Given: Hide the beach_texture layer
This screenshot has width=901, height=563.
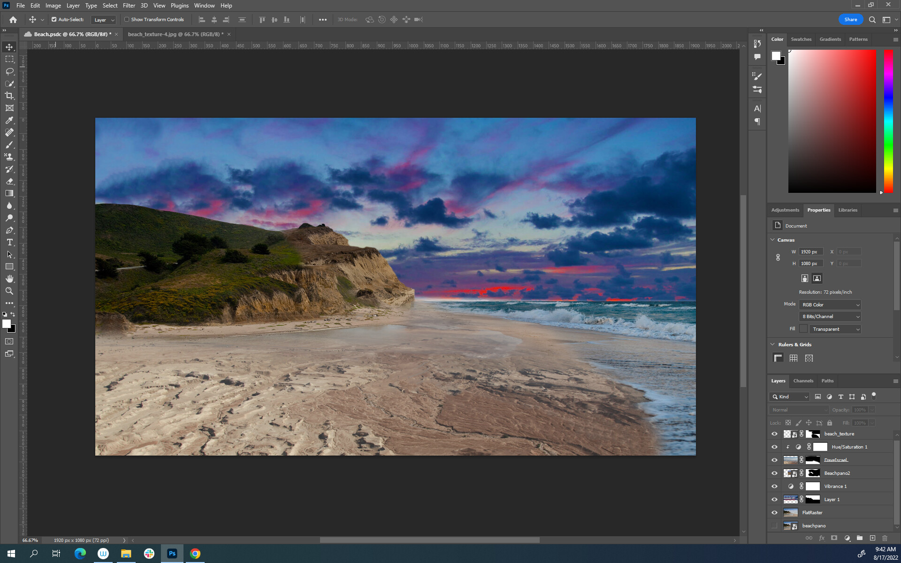Looking at the screenshot, I should pos(774,434).
